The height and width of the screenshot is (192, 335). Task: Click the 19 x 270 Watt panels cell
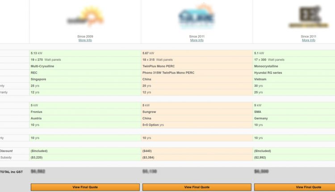coord(85,60)
